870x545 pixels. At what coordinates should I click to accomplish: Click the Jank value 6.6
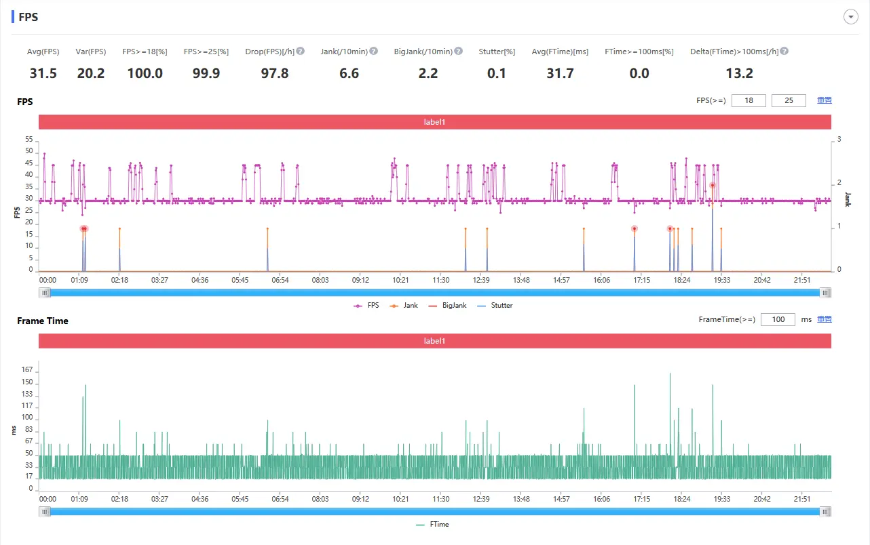tap(349, 73)
